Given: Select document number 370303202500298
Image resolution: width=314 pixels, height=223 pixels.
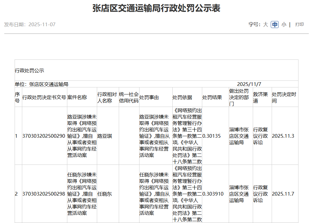Looking at the screenshot, I should point(44,194).
